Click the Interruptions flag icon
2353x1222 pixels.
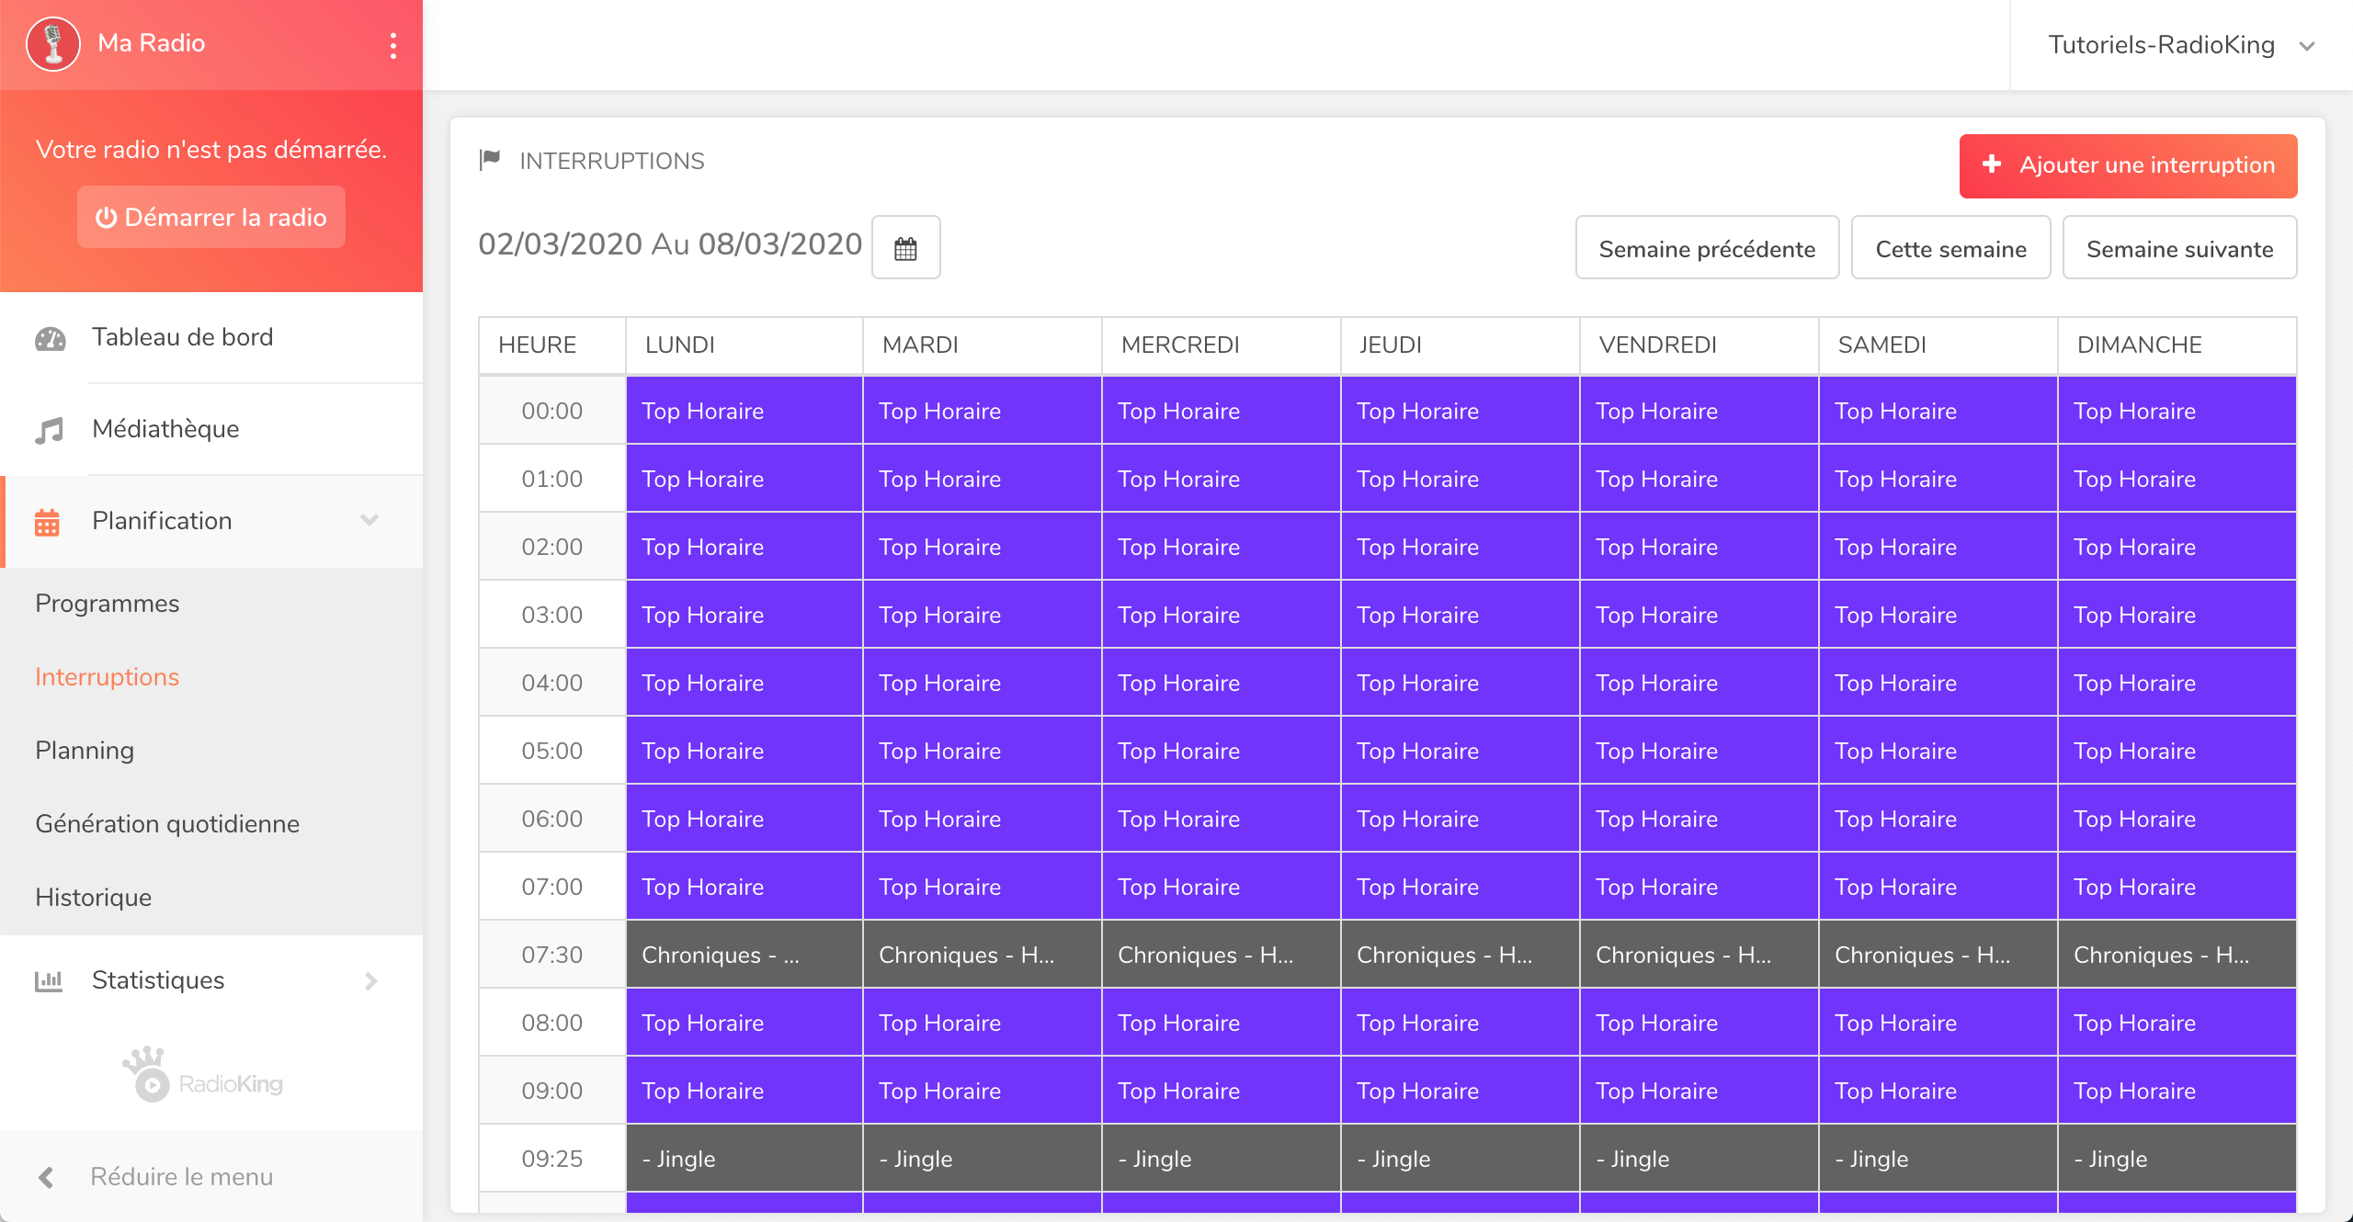coord(490,160)
